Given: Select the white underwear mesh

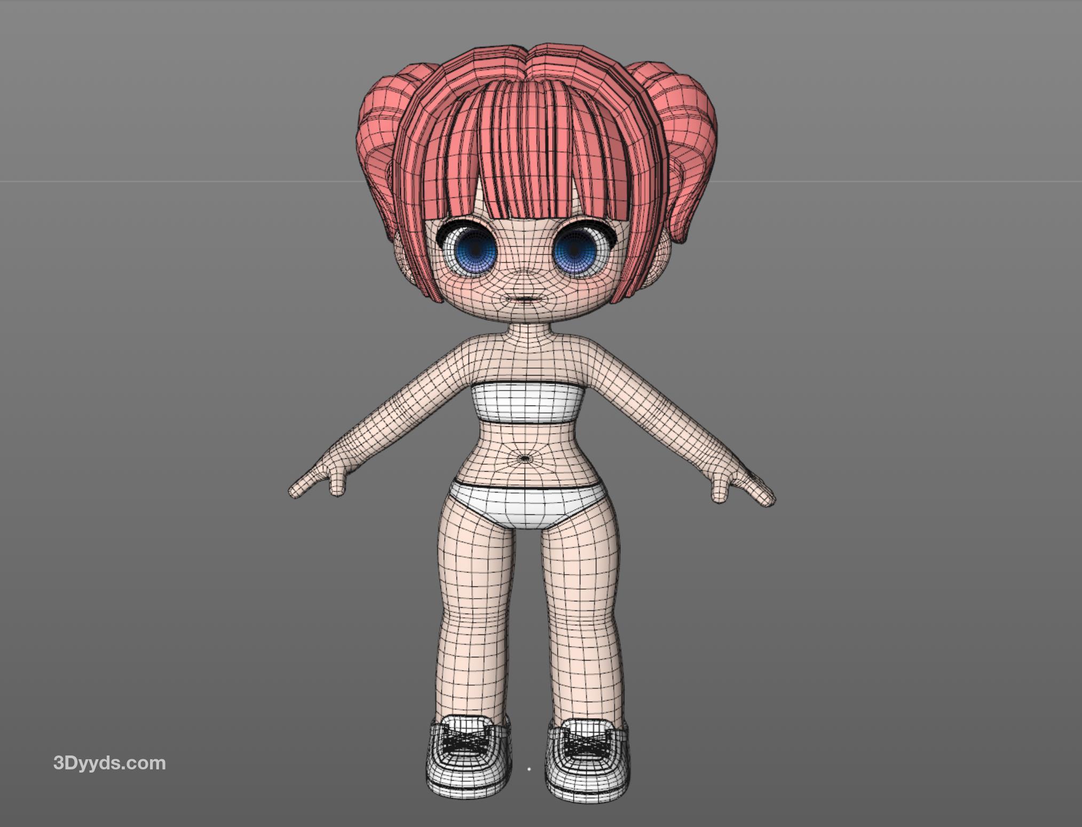Looking at the screenshot, I should (x=526, y=503).
